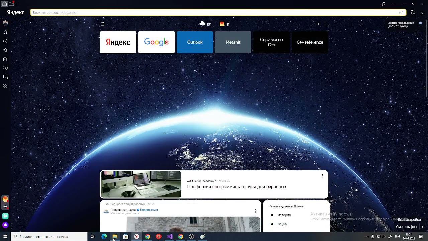Open the volume tray icon

click(x=384, y=237)
